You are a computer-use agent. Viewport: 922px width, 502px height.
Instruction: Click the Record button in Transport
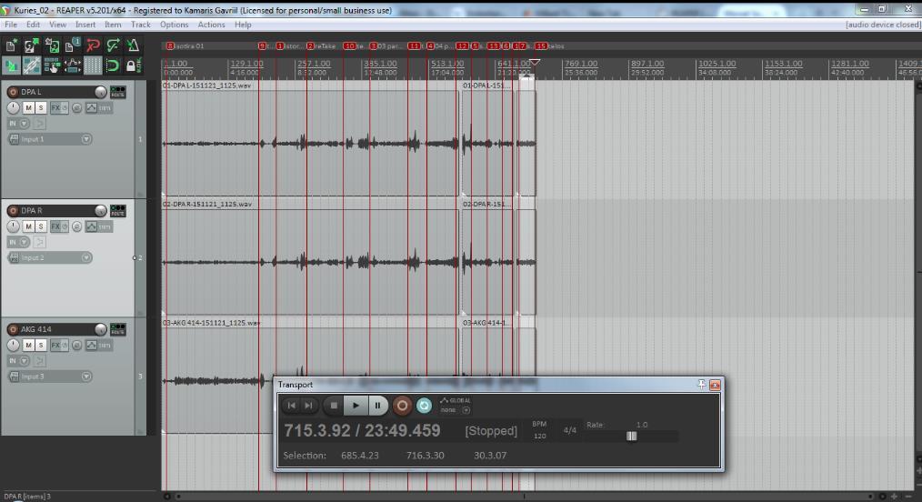[x=402, y=406]
